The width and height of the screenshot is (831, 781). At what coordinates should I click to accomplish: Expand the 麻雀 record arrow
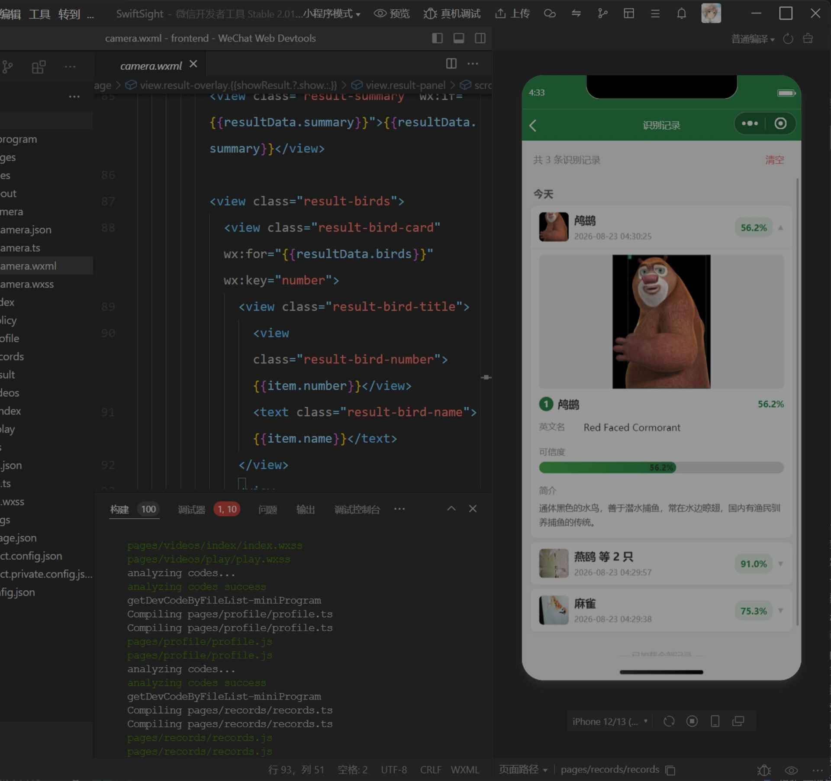(780, 610)
